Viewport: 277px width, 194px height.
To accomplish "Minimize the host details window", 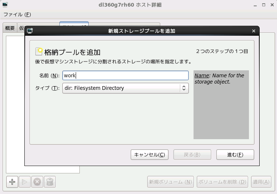I will pyautogui.click(x=255, y=5).
